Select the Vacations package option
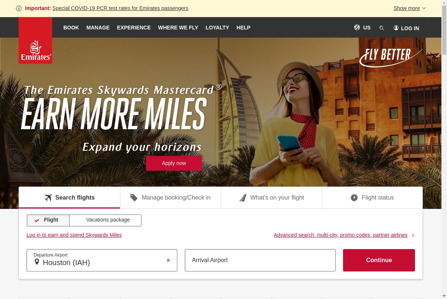This screenshot has height=299, width=447. (105, 220)
